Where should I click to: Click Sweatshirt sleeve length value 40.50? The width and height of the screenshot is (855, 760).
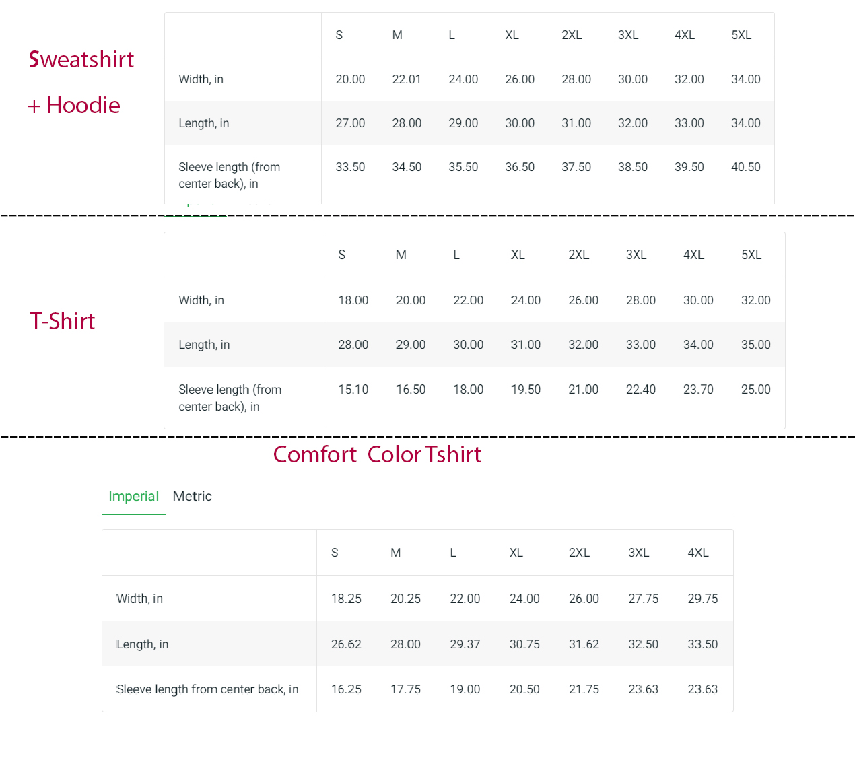point(745,167)
